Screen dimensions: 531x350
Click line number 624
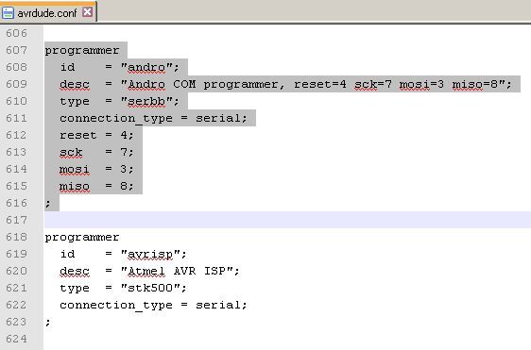point(16,339)
